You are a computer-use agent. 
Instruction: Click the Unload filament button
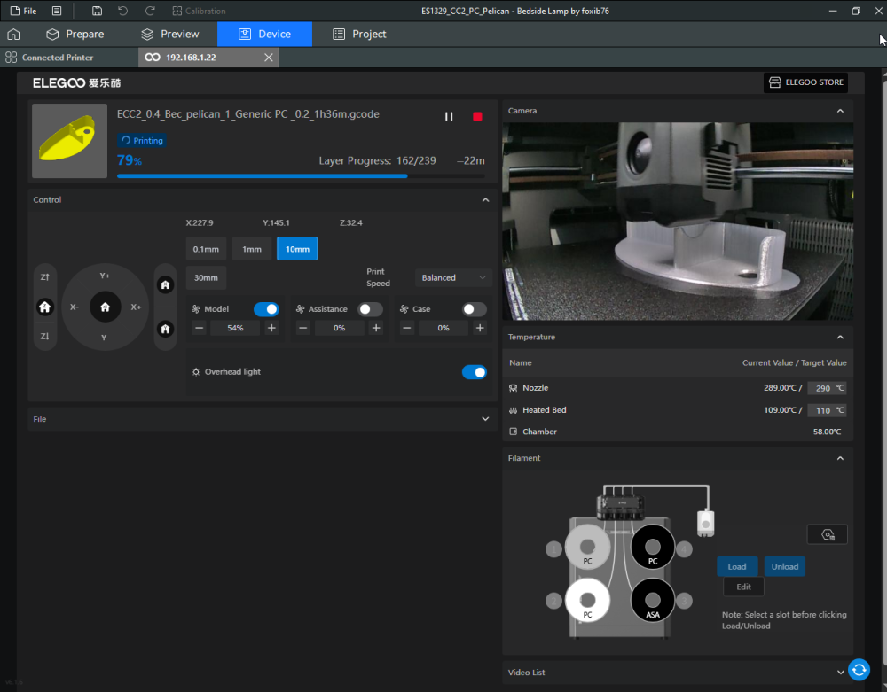[784, 567]
